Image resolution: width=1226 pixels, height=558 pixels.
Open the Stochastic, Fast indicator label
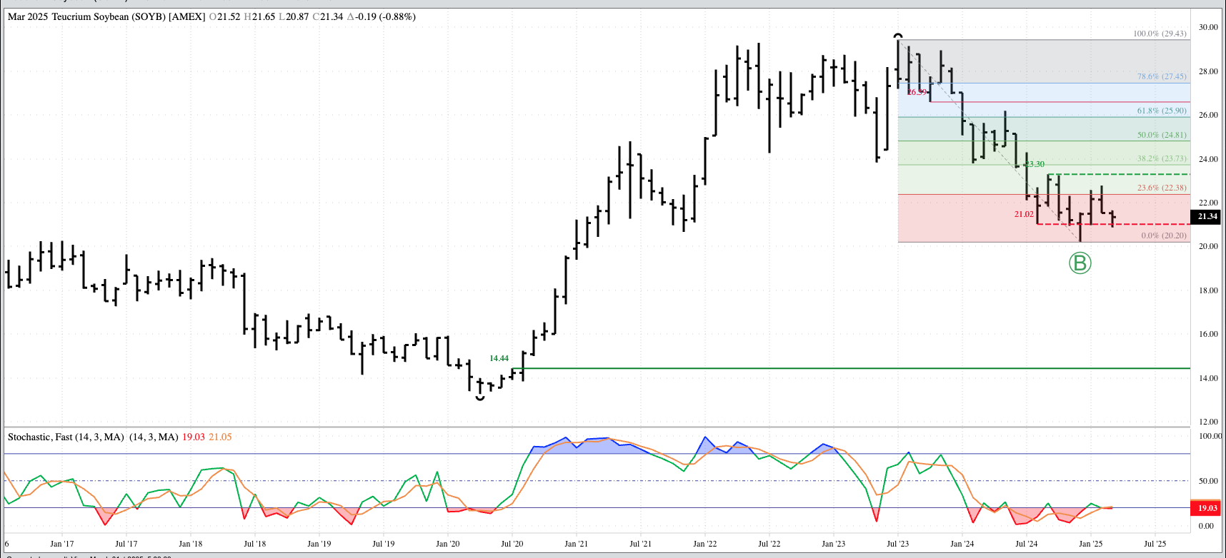point(66,437)
